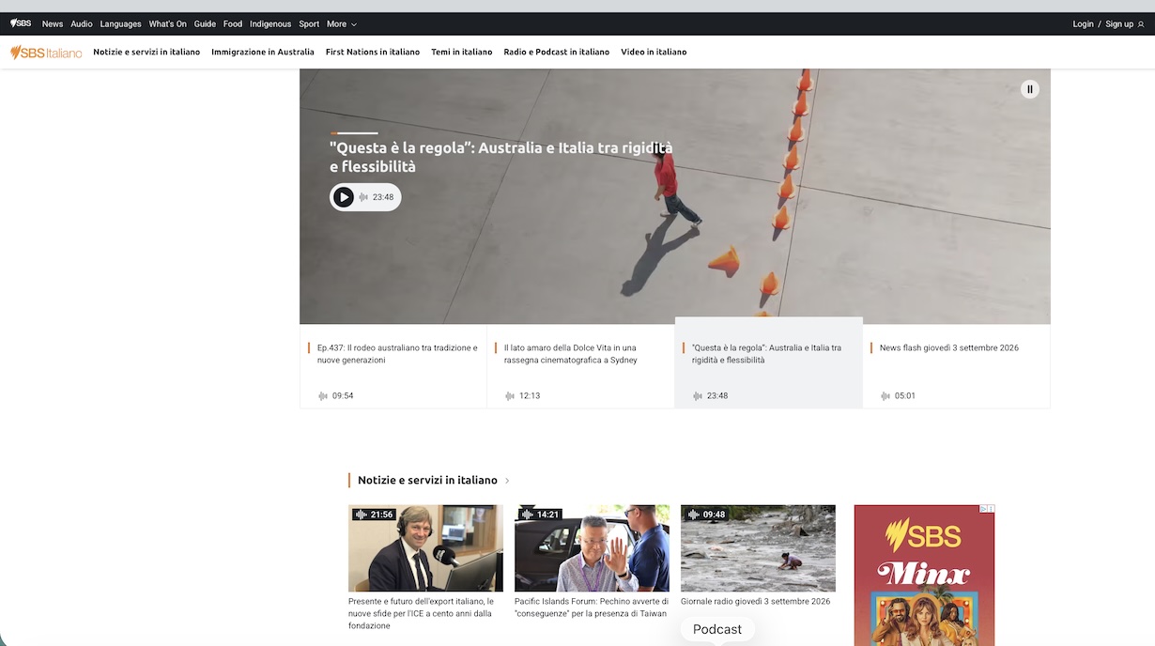Open Immigrazione in Australia tab
Image resolution: width=1155 pixels, height=646 pixels.
point(263,53)
